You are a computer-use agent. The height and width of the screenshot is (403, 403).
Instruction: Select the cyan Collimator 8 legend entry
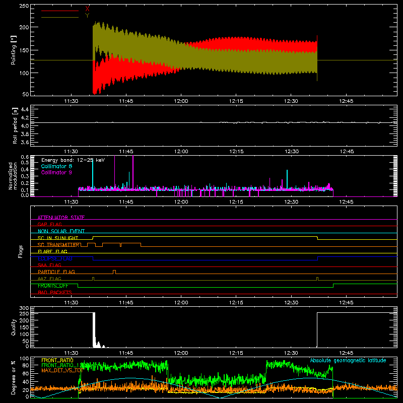[x=56, y=166]
